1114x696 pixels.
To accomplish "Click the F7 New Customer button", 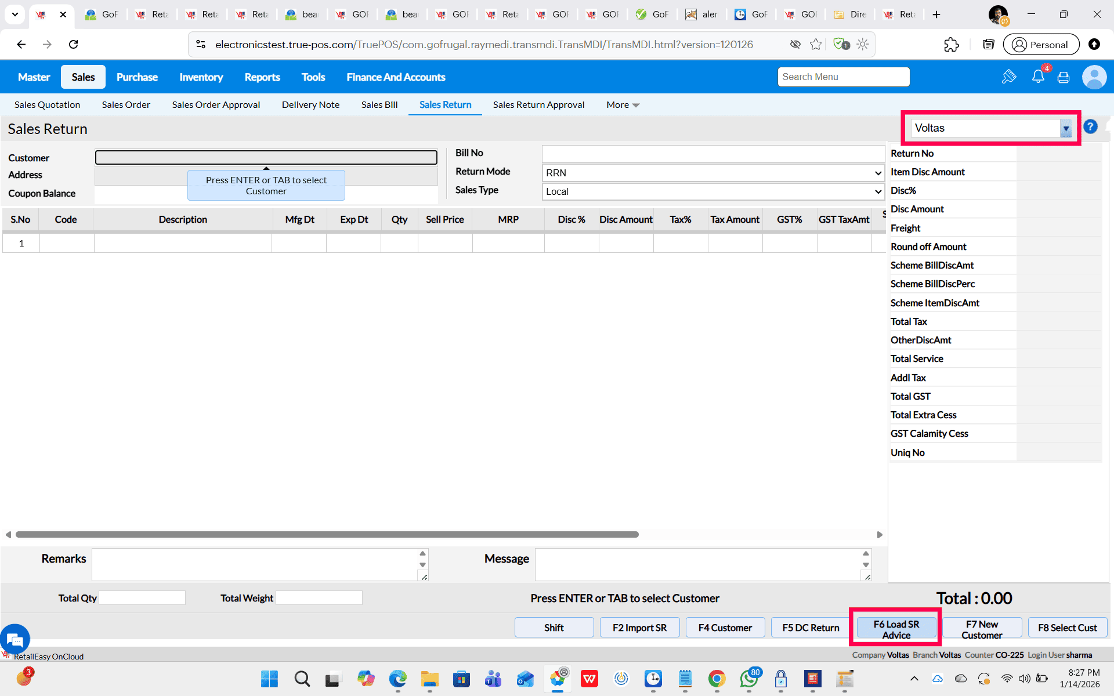I will 982,629.
